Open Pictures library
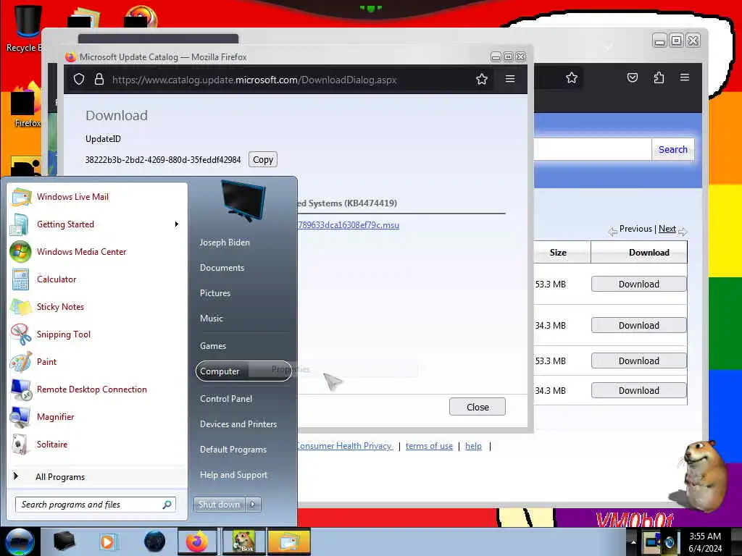Image resolution: width=742 pixels, height=556 pixels. [214, 293]
